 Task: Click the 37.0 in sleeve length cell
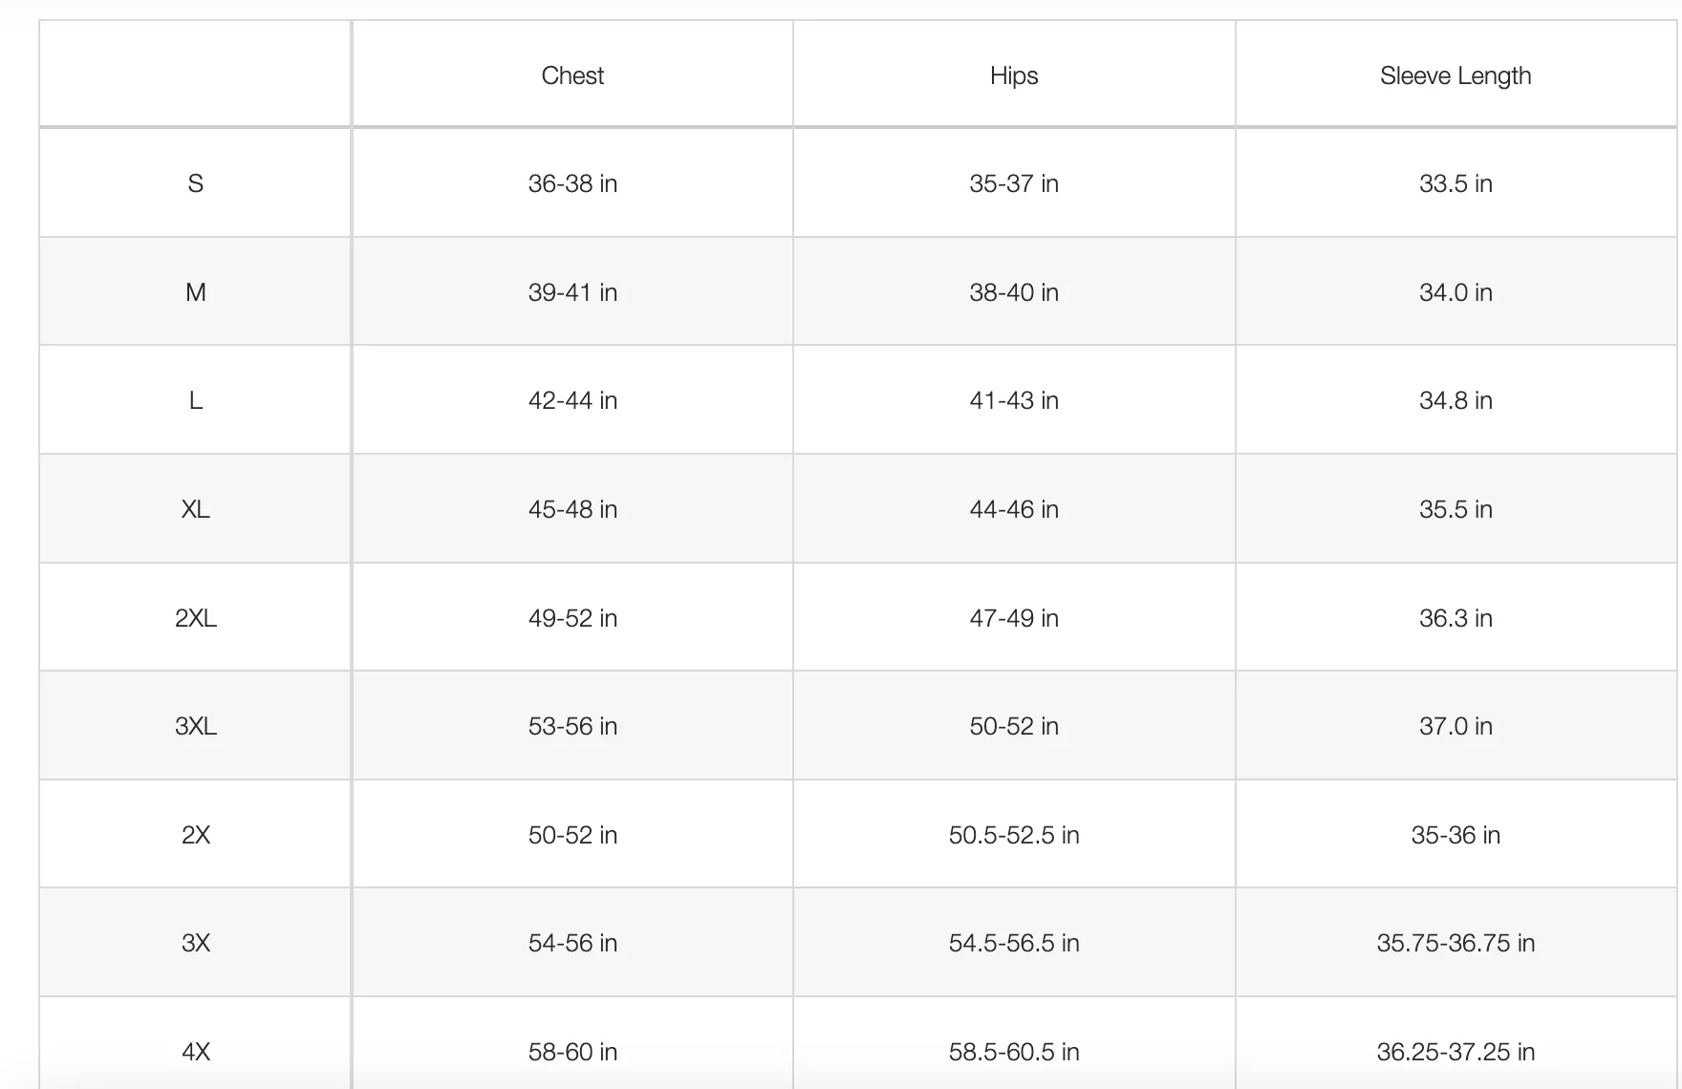1456,726
